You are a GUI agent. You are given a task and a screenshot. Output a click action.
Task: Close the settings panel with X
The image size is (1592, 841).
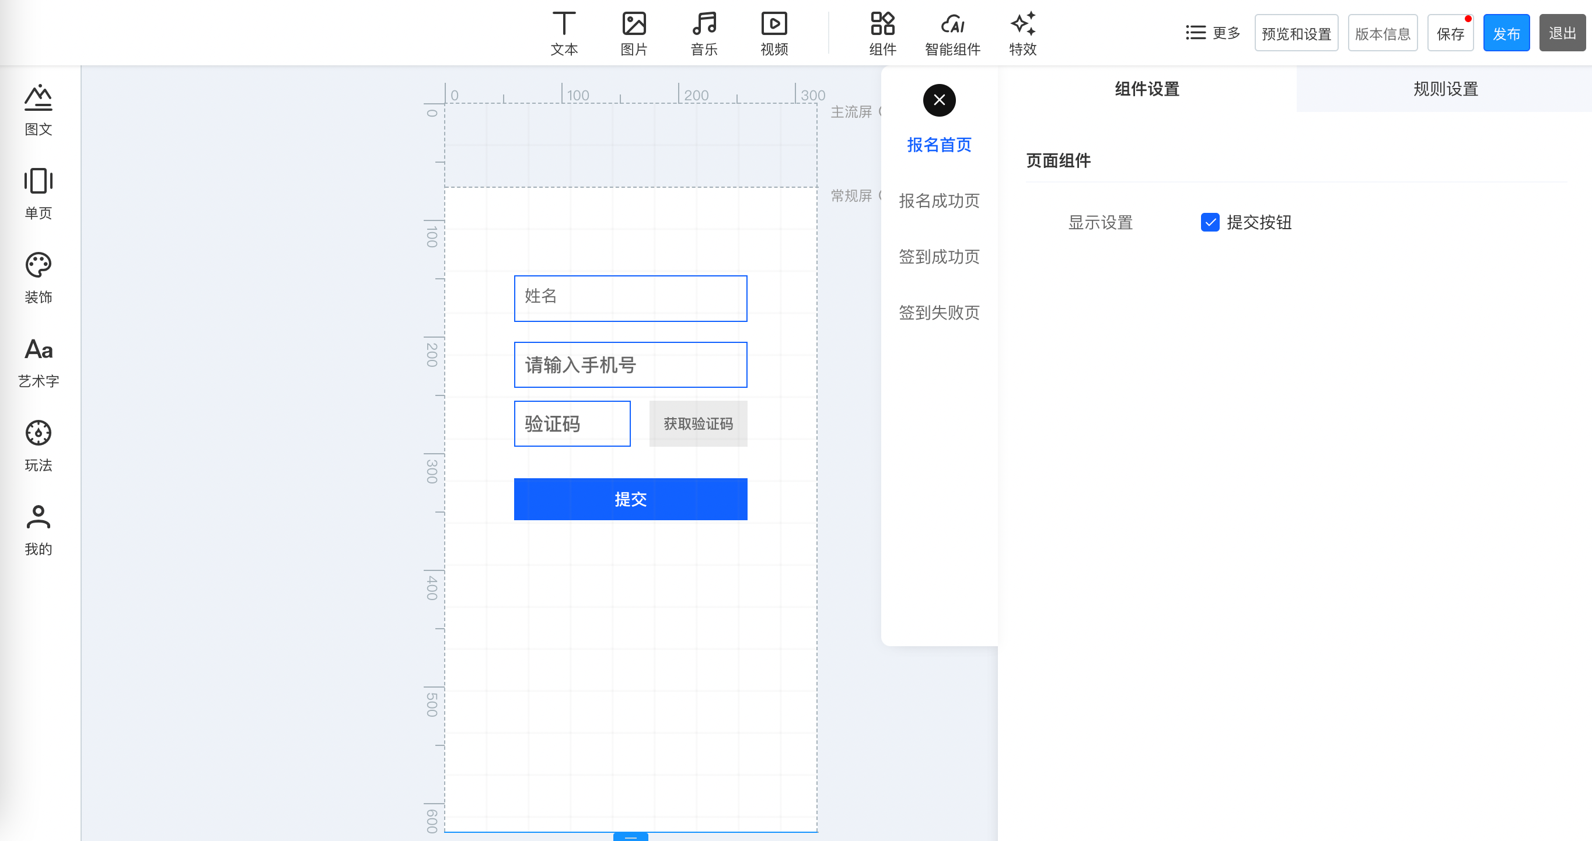pyautogui.click(x=939, y=100)
